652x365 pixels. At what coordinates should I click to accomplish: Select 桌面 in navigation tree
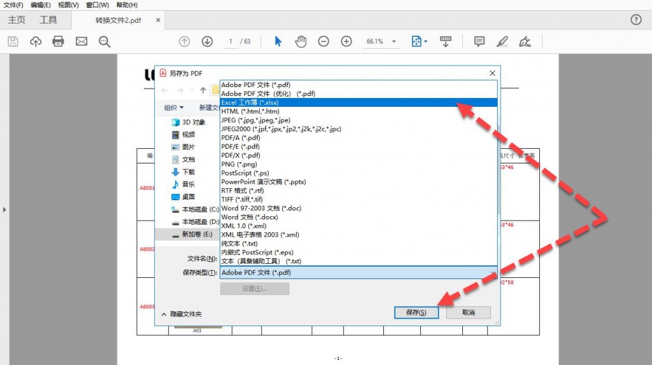tap(183, 197)
